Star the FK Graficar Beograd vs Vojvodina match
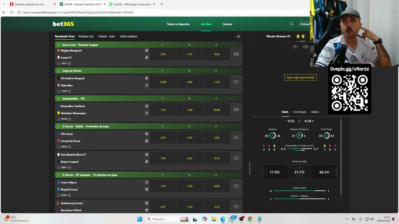The width and height of the screenshot is (399, 224). (59, 91)
